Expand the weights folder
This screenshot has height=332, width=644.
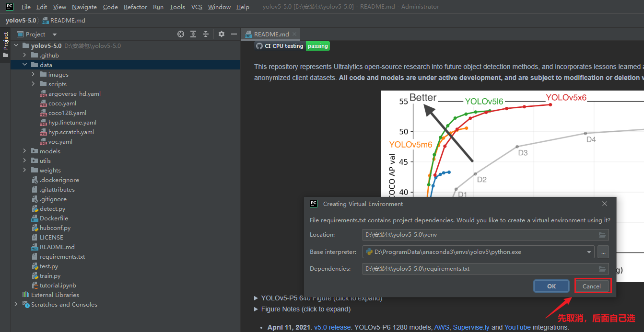pyautogui.click(x=24, y=170)
